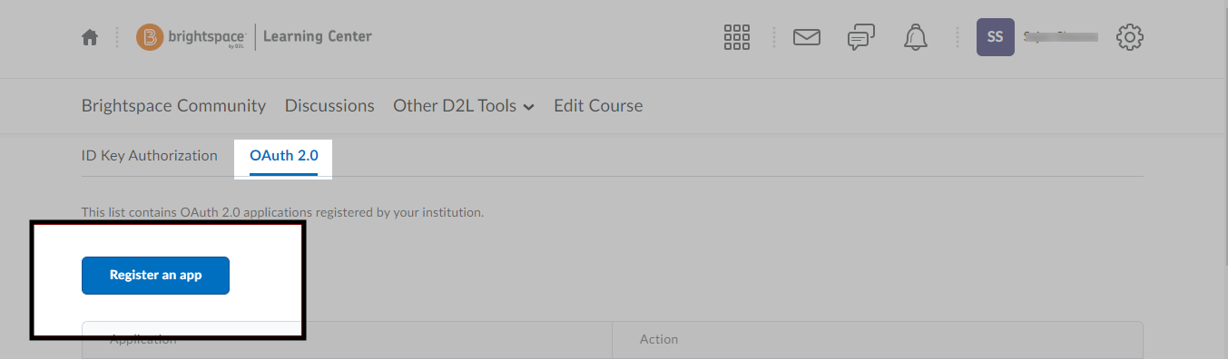Select the OAuth 2.0 tab
The height and width of the screenshot is (359, 1228).
tap(284, 157)
